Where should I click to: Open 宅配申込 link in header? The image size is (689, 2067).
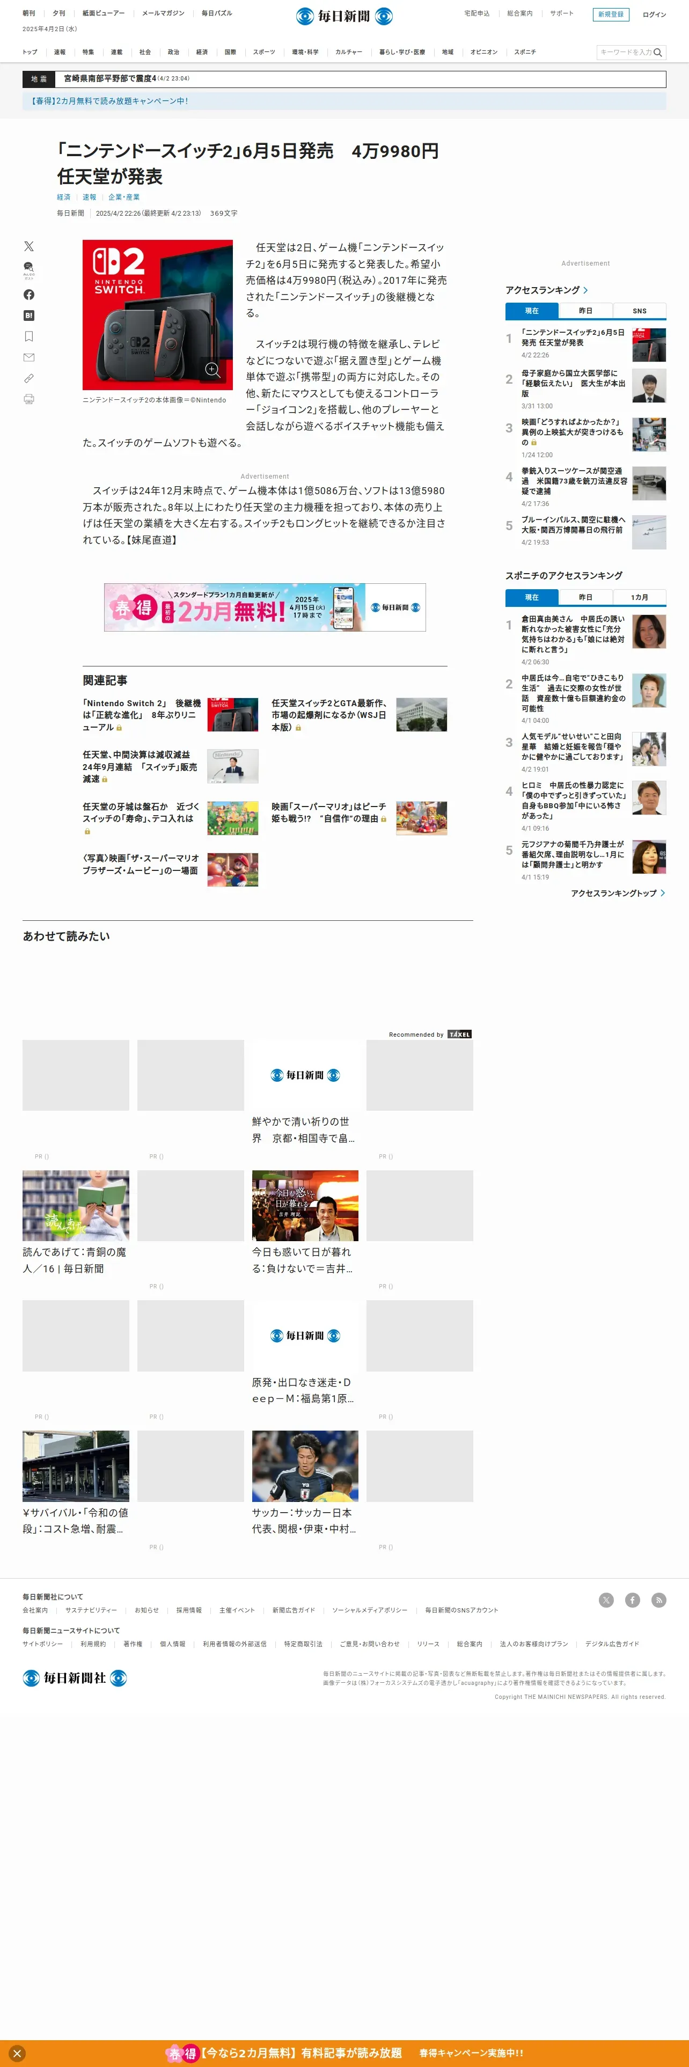(477, 13)
